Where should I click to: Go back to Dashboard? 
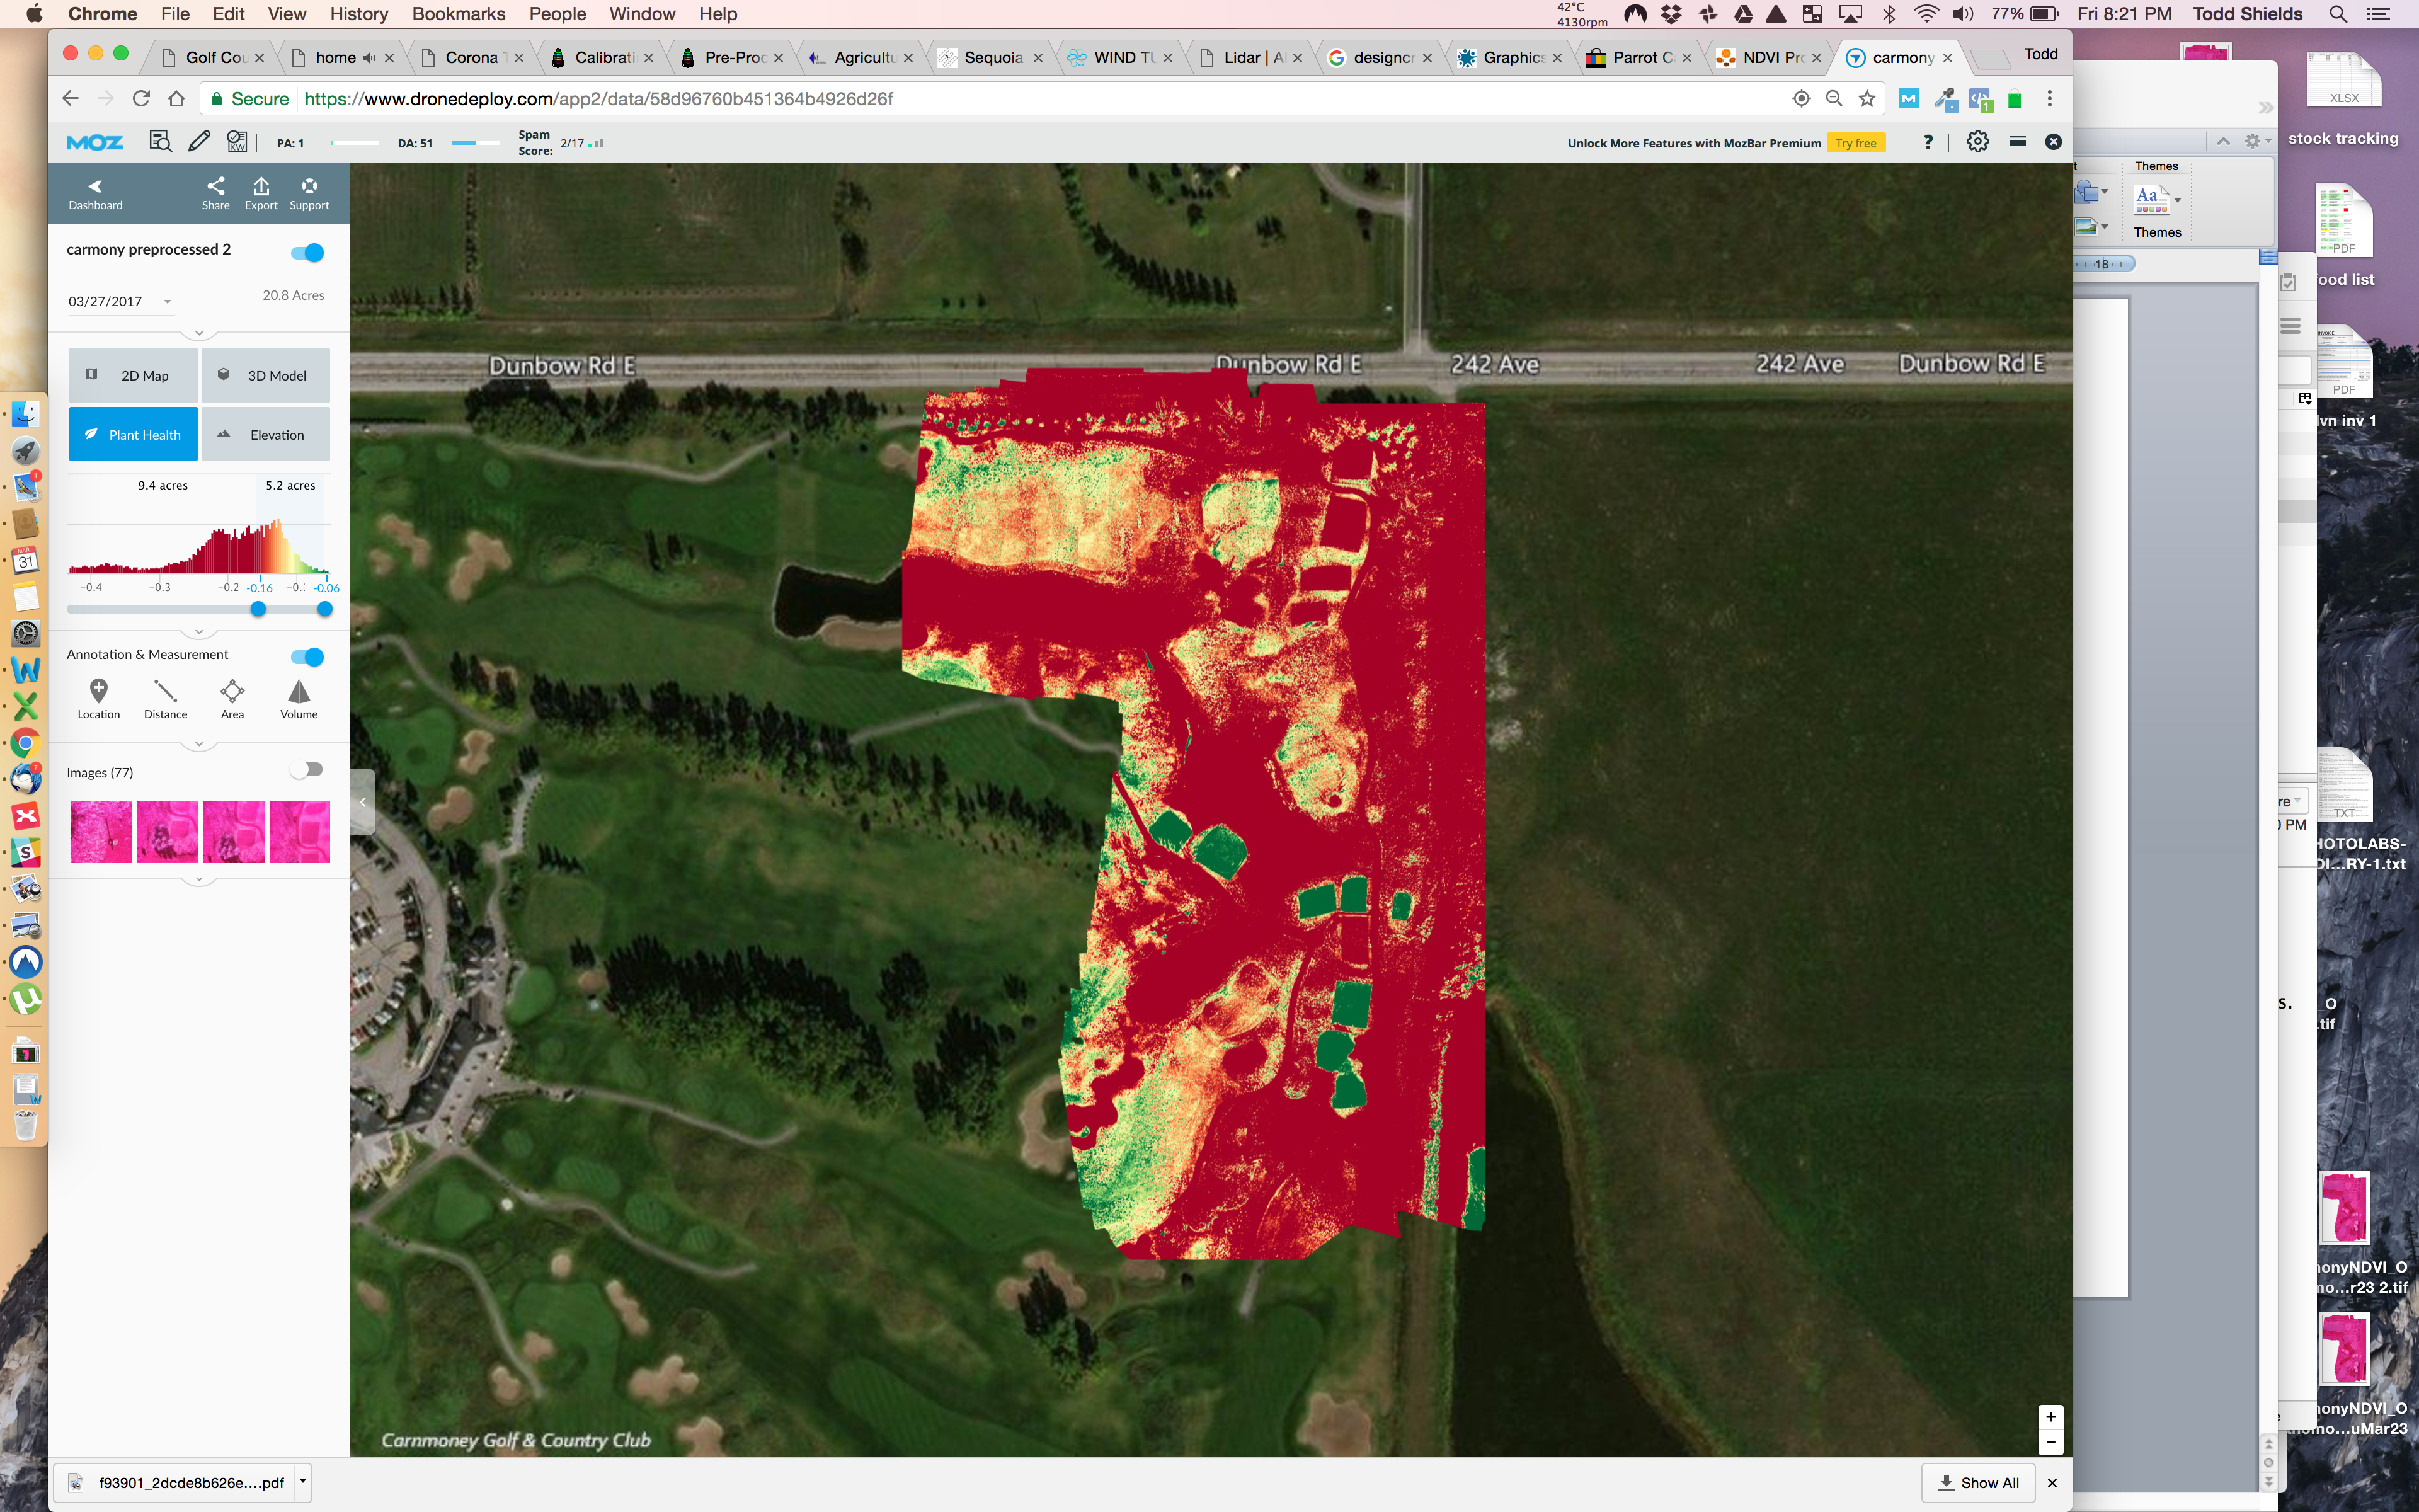95,193
